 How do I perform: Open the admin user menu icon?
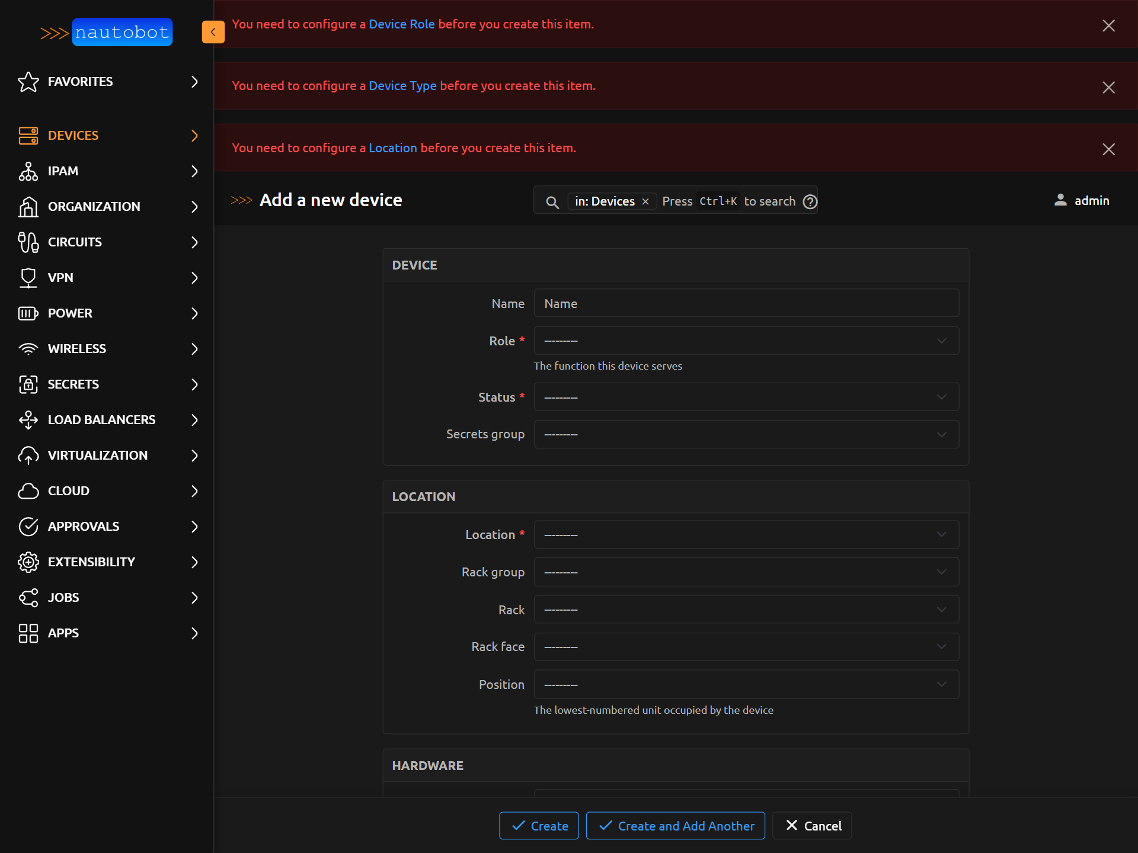pos(1061,200)
